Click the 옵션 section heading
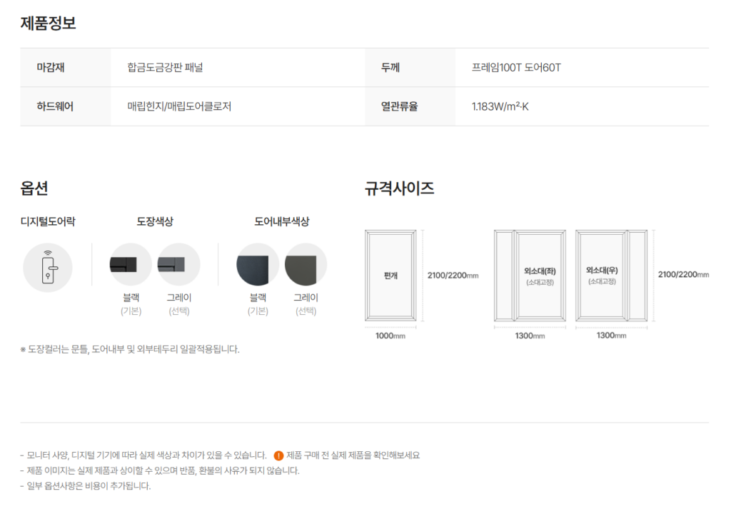 tap(34, 189)
